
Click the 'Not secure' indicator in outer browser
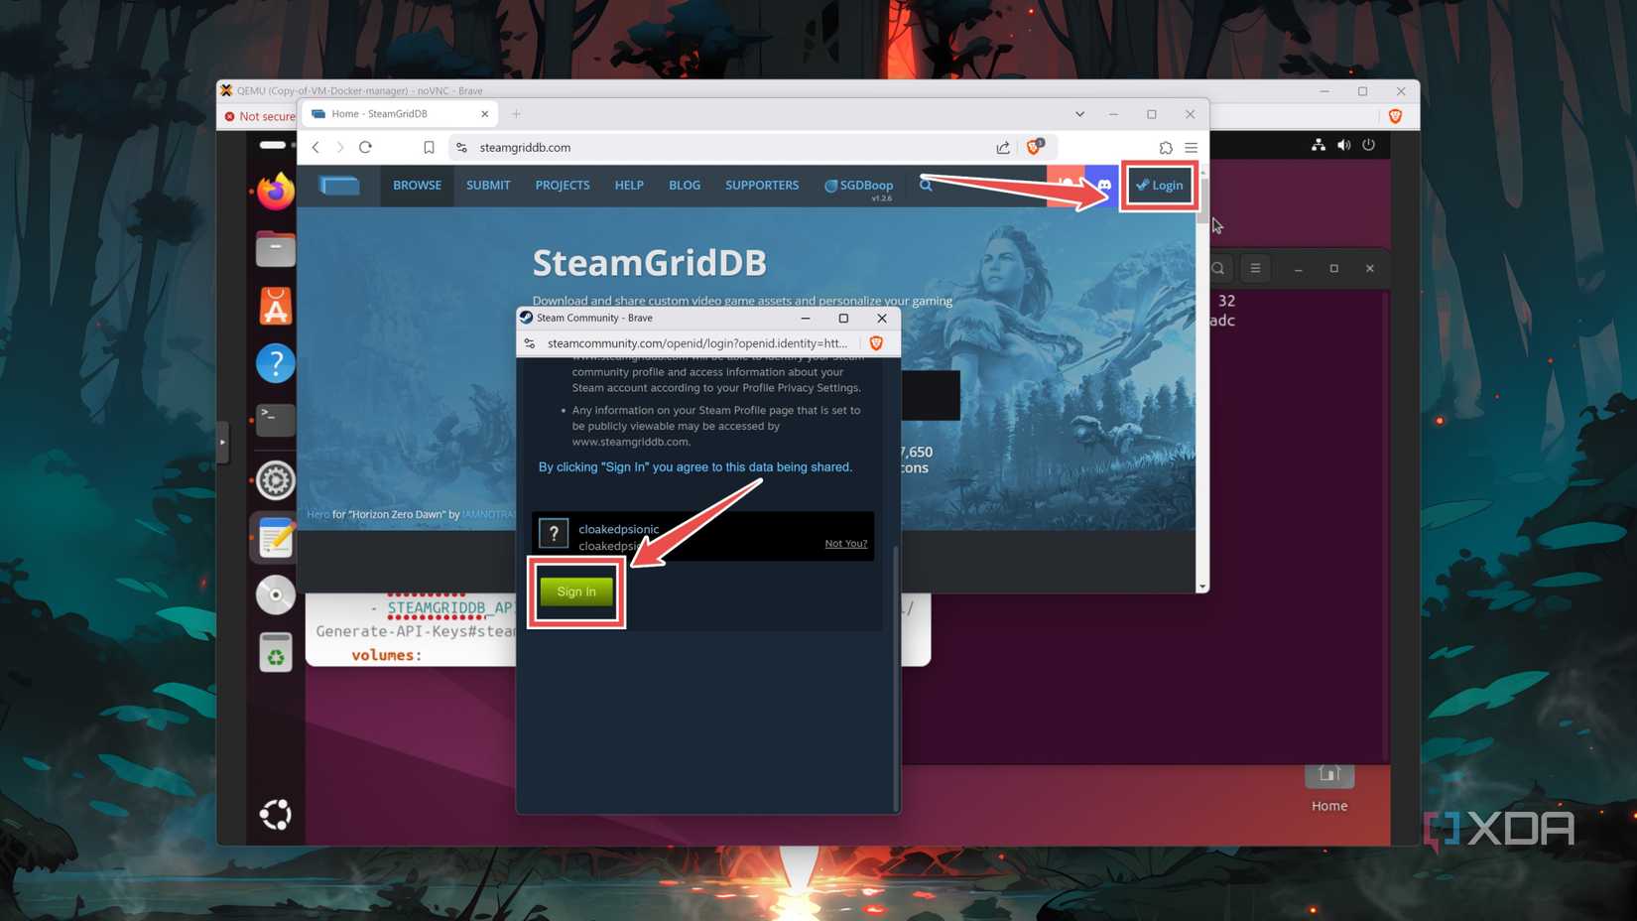(x=260, y=116)
